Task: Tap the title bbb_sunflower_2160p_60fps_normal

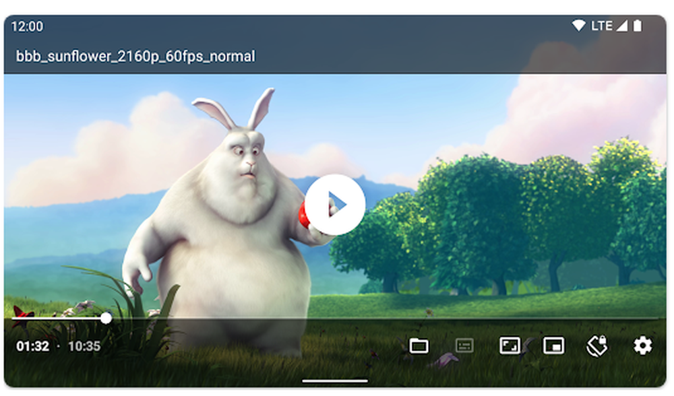Action: pos(135,56)
